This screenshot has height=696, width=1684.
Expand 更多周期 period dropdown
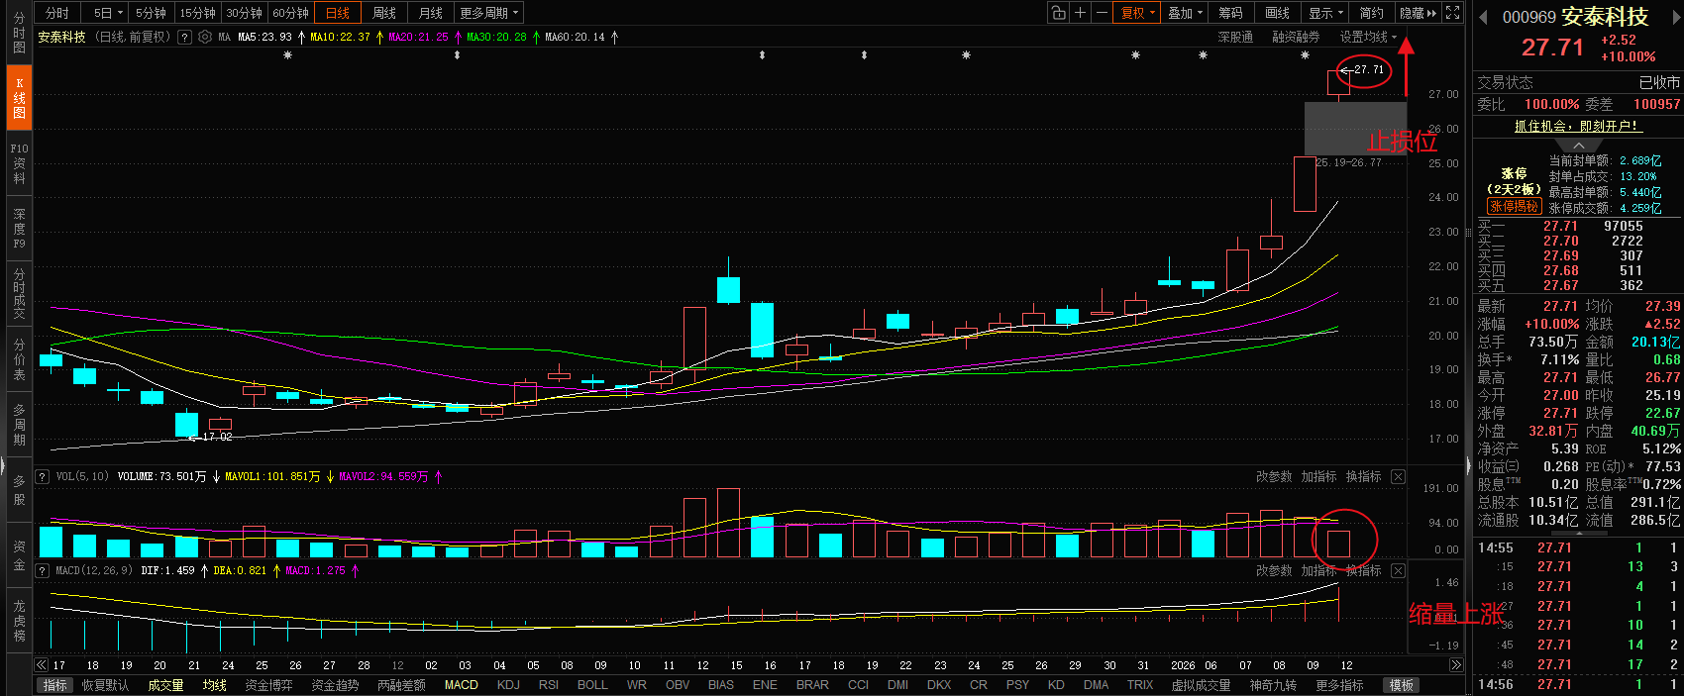(x=489, y=13)
